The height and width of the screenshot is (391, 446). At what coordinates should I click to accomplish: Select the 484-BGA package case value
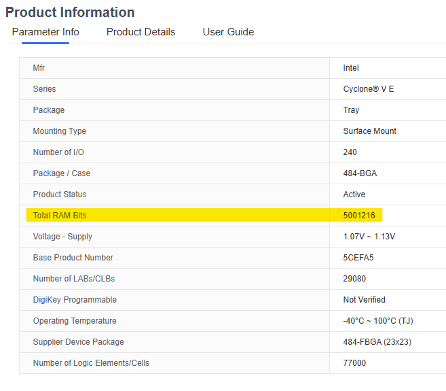pyautogui.click(x=360, y=173)
